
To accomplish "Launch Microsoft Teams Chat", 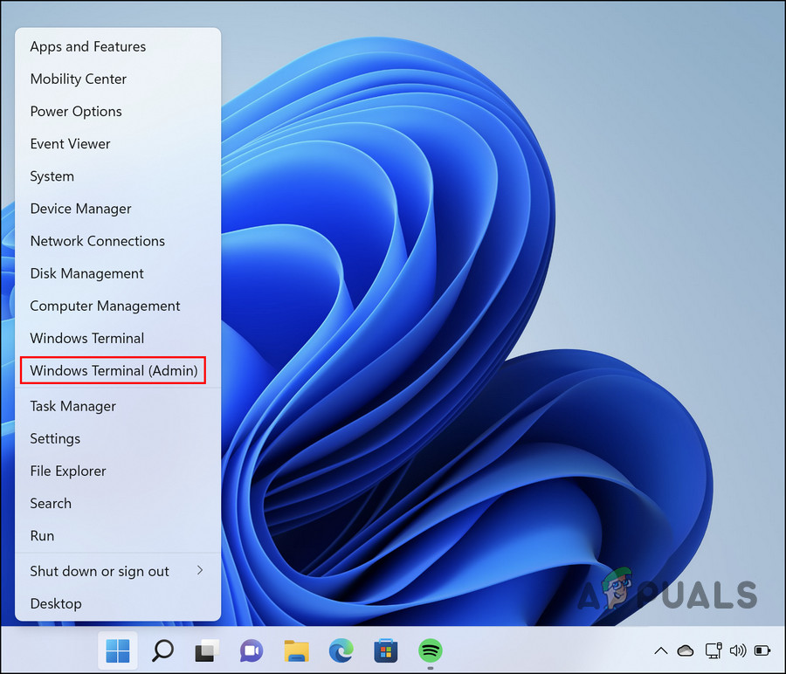I will (251, 650).
